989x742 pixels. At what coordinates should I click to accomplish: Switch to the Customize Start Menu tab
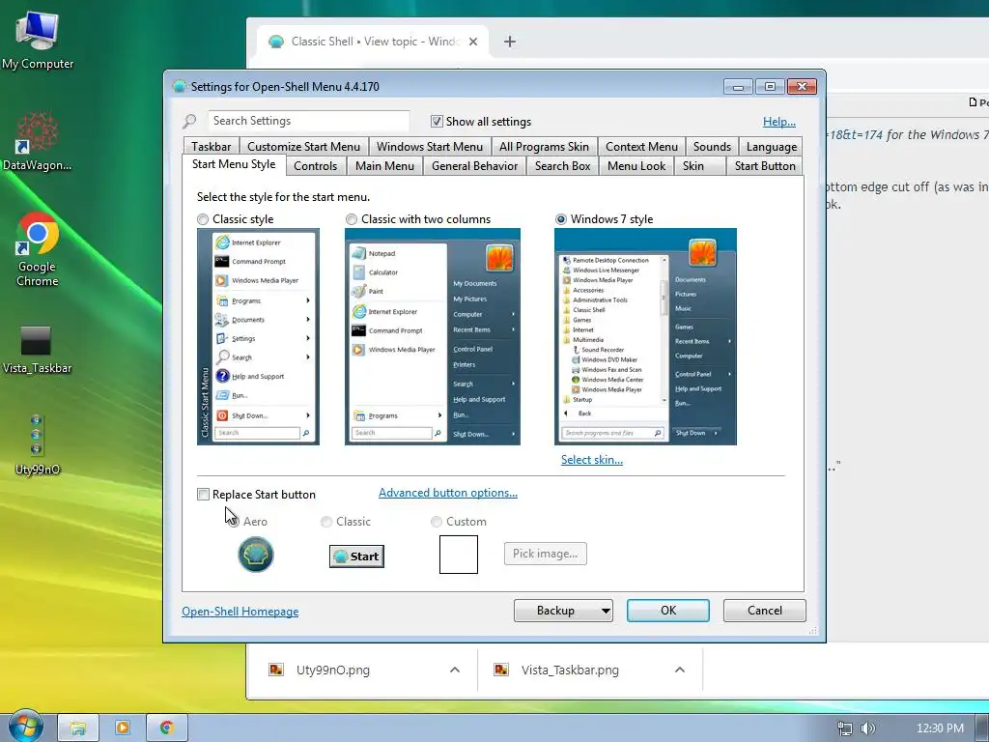303,147
